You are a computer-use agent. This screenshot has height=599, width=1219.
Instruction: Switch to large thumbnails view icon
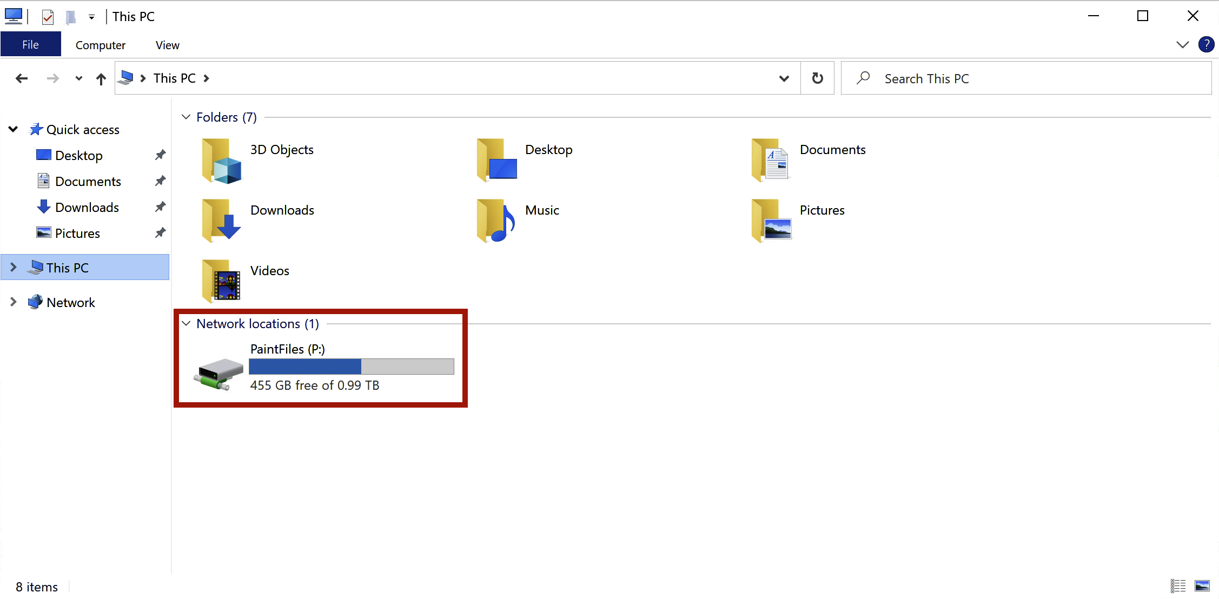(x=1202, y=585)
